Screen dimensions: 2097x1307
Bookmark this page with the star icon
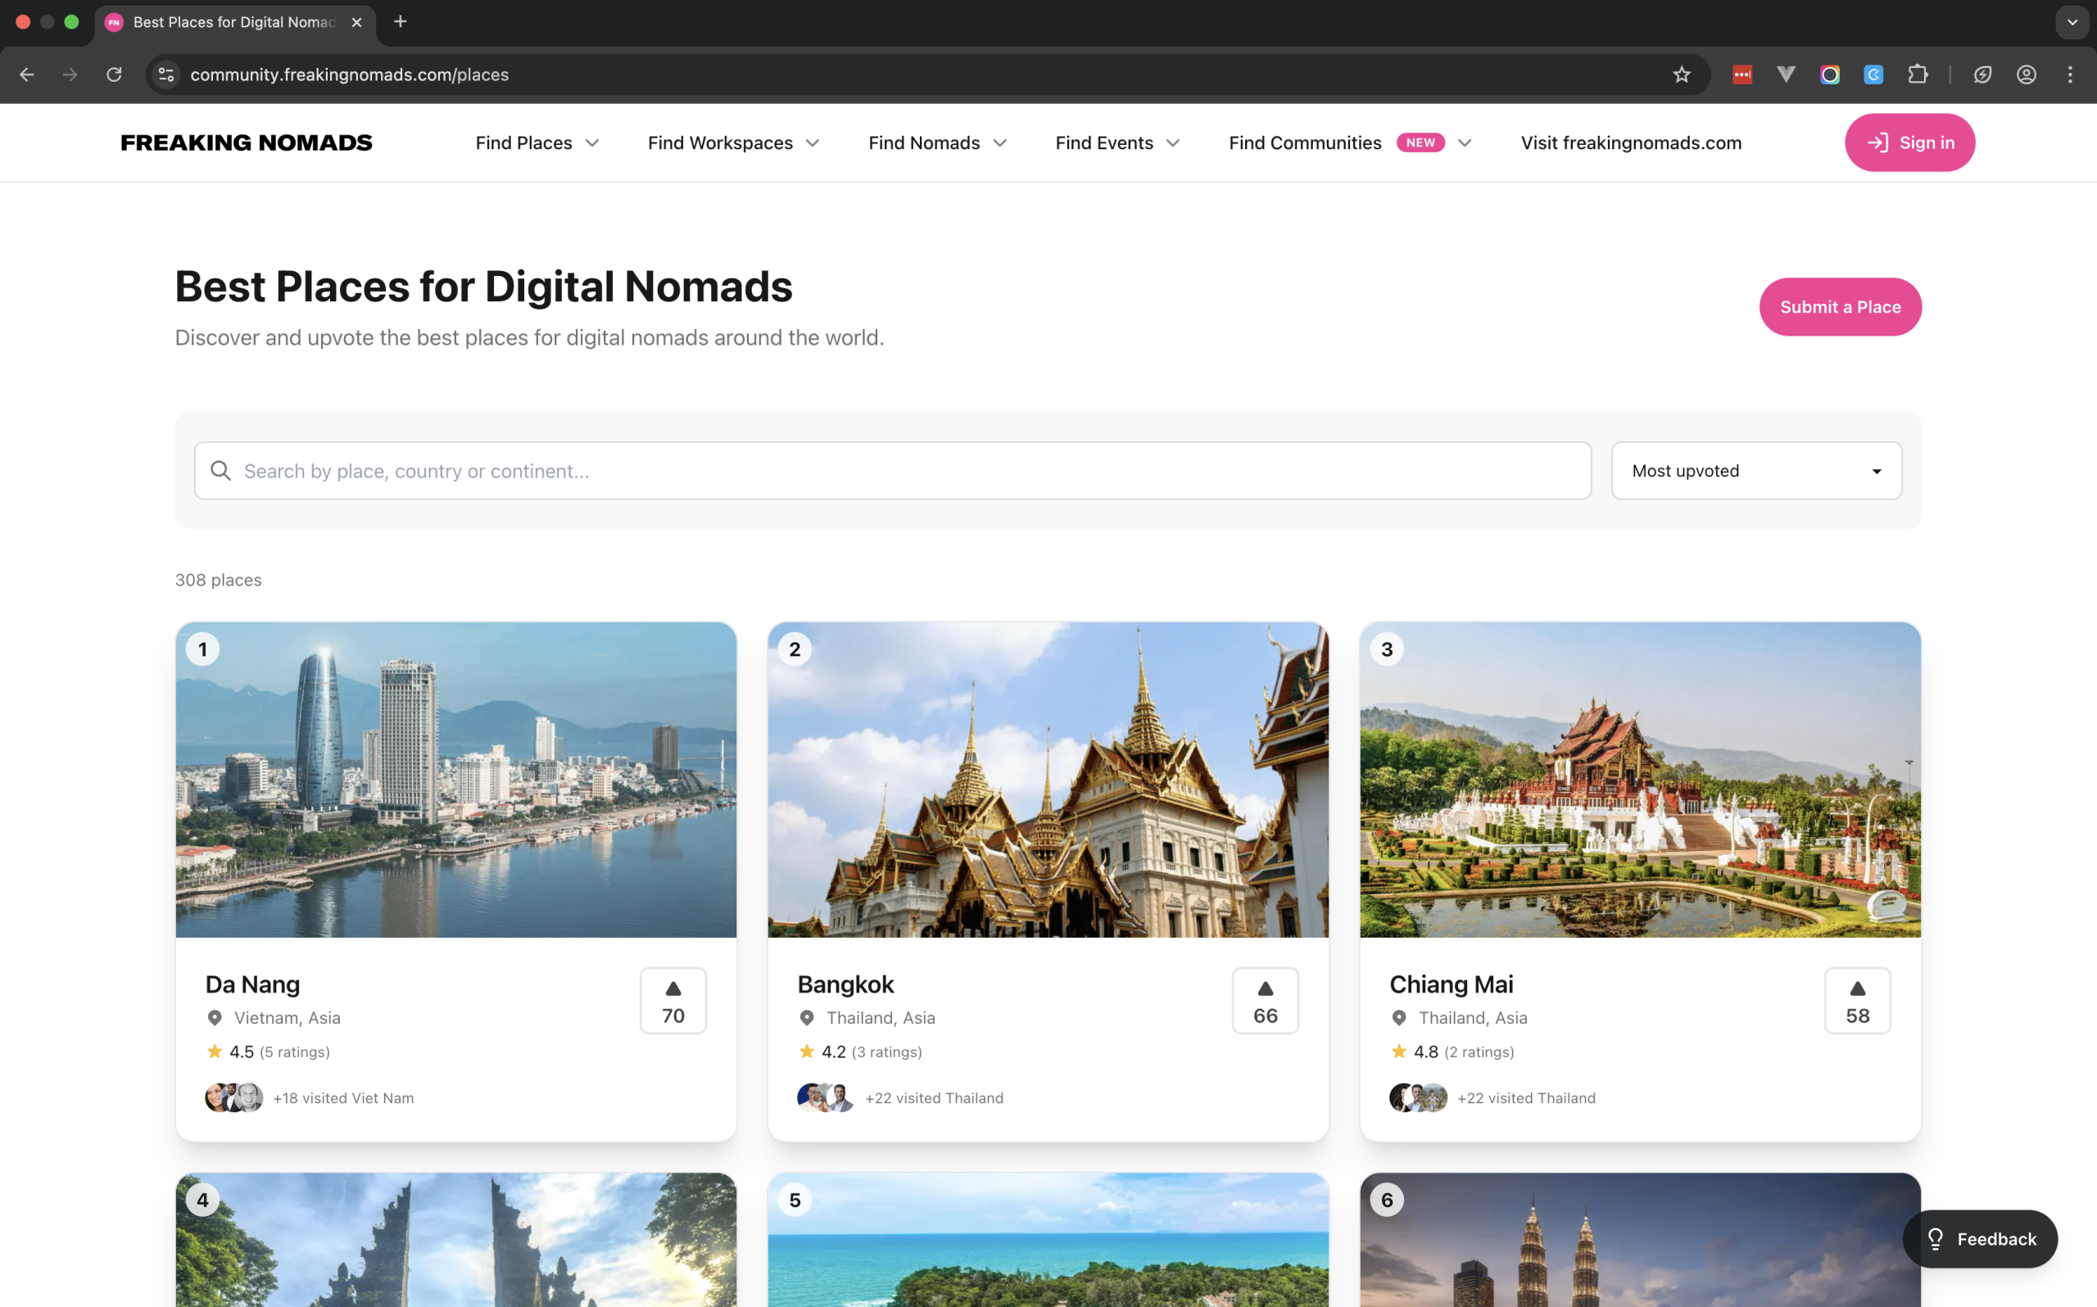(1681, 75)
